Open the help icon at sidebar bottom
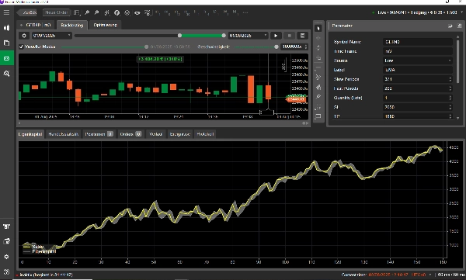 pos(6,271)
